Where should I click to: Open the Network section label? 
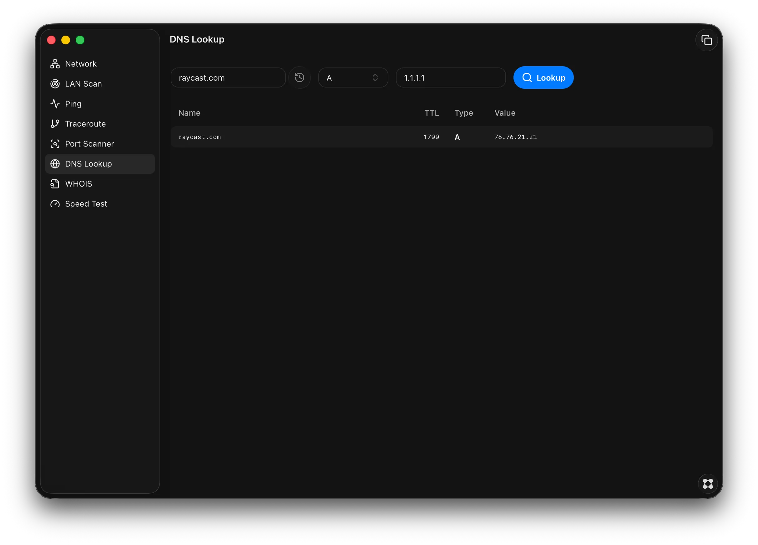click(x=81, y=64)
